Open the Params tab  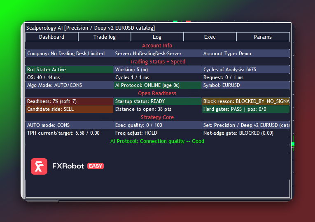click(263, 37)
